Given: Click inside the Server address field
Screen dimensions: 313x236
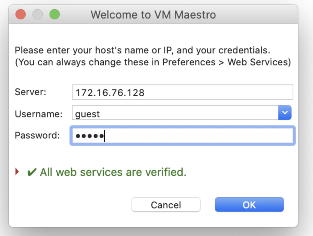Looking at the screenshot, I should coord(183,92).
